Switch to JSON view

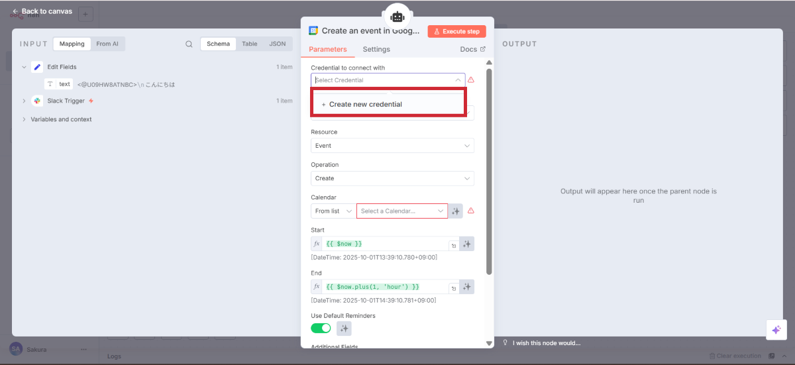tap(277, 44)
